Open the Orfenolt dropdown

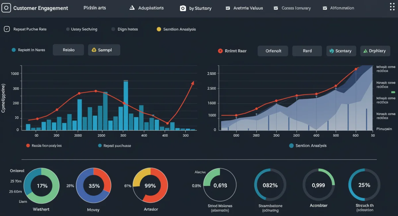click(273, 51)
